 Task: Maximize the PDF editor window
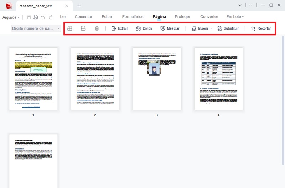[x=271, y=5]
